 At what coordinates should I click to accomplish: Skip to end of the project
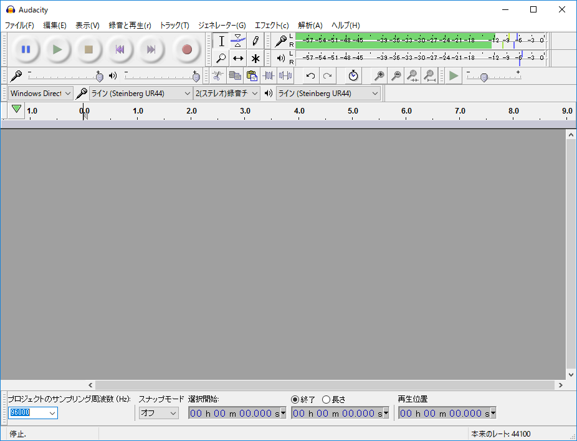click(x=151, y=49)
